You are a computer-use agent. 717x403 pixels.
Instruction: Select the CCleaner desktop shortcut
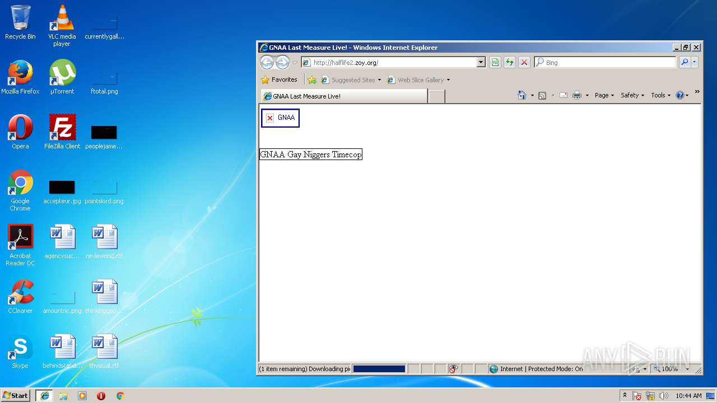[x=20, y=297]
